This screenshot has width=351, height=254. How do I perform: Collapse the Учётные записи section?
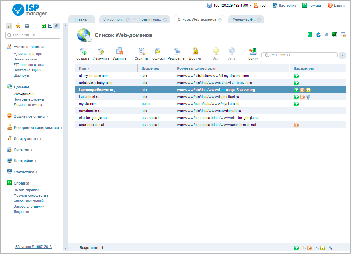pos(29,47)
